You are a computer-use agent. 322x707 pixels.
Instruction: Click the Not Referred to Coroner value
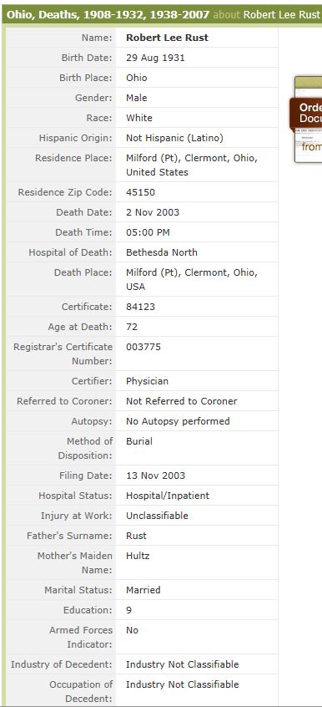[x=182, y=401]
